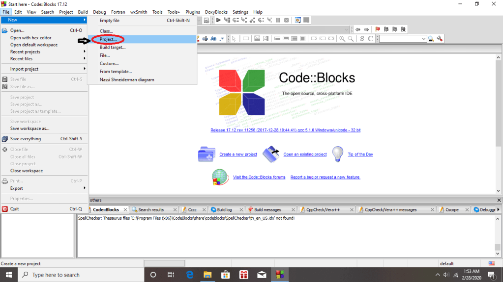Expand the Export submenu
The width and height of the screenshot is (503, 282).
[44, 188]
